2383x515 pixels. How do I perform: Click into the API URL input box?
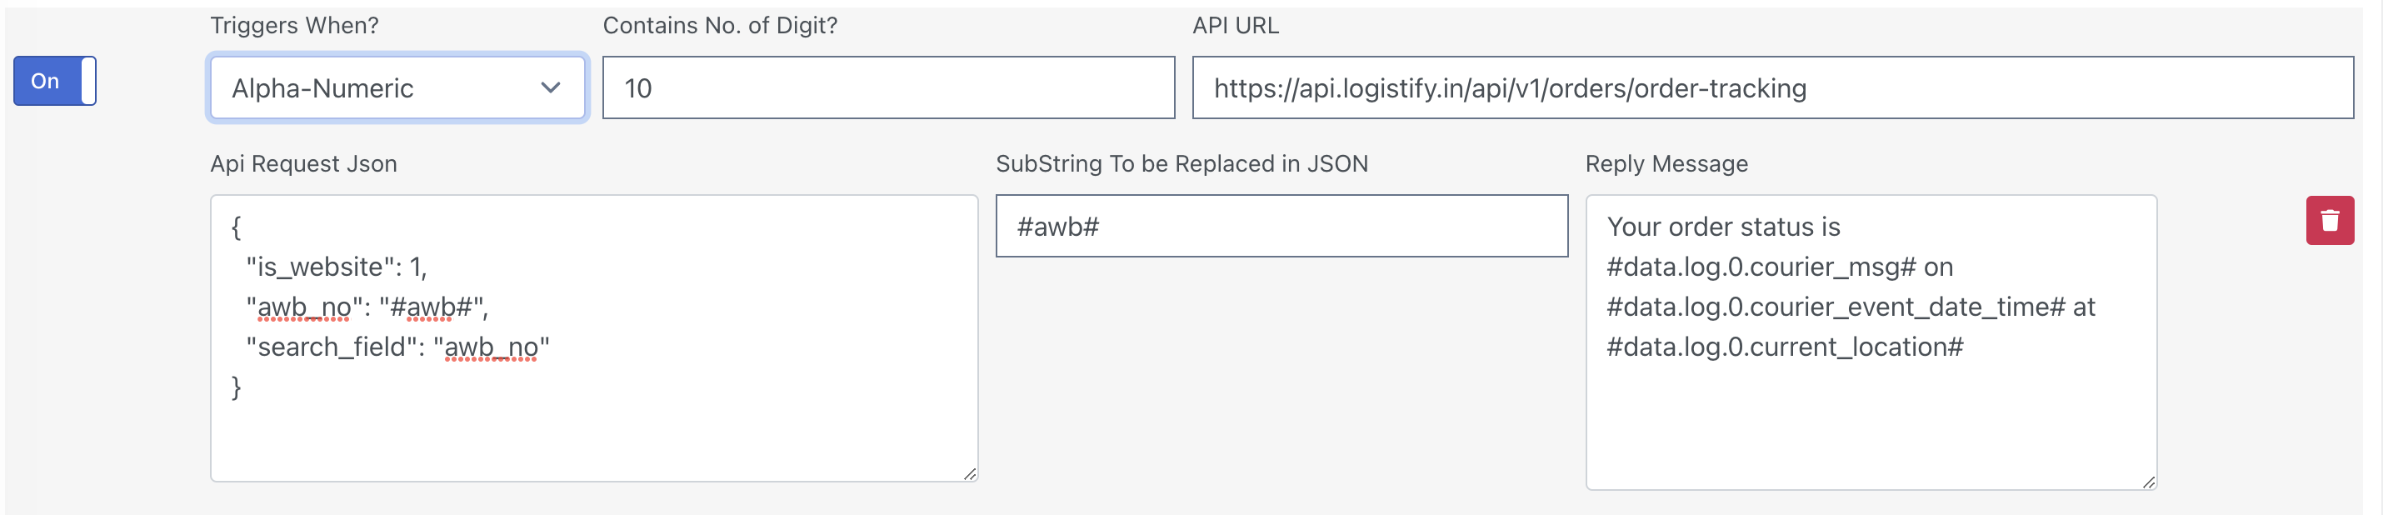tap(1772, 87)
